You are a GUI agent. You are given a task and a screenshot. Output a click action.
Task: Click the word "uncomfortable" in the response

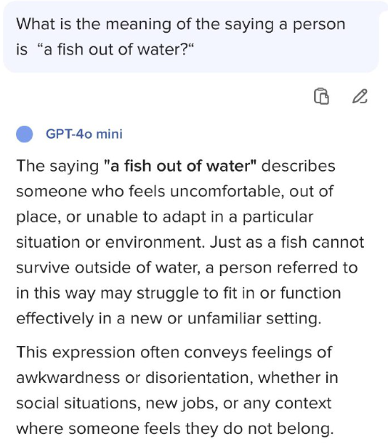227,191
